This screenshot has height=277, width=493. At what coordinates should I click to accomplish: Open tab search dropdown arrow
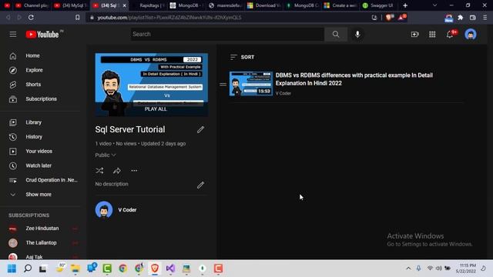[434, 5]
